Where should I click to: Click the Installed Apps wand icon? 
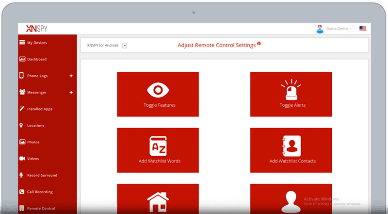[x=22, y=109]
